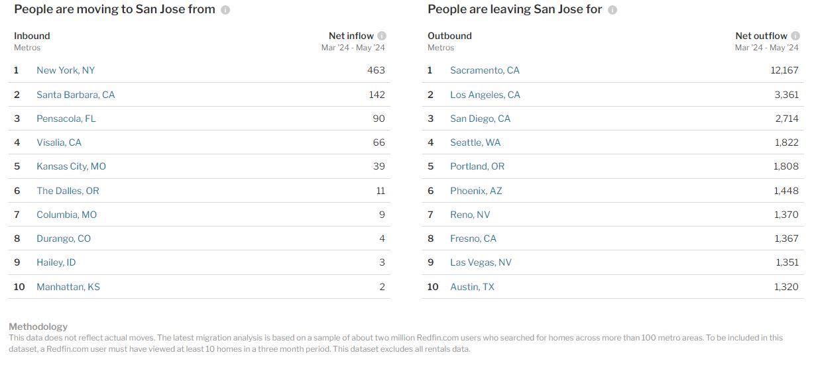Screen dimensions: 816x365
Task: Open the New York, NY metro link
Action: (x=66, y=70)
